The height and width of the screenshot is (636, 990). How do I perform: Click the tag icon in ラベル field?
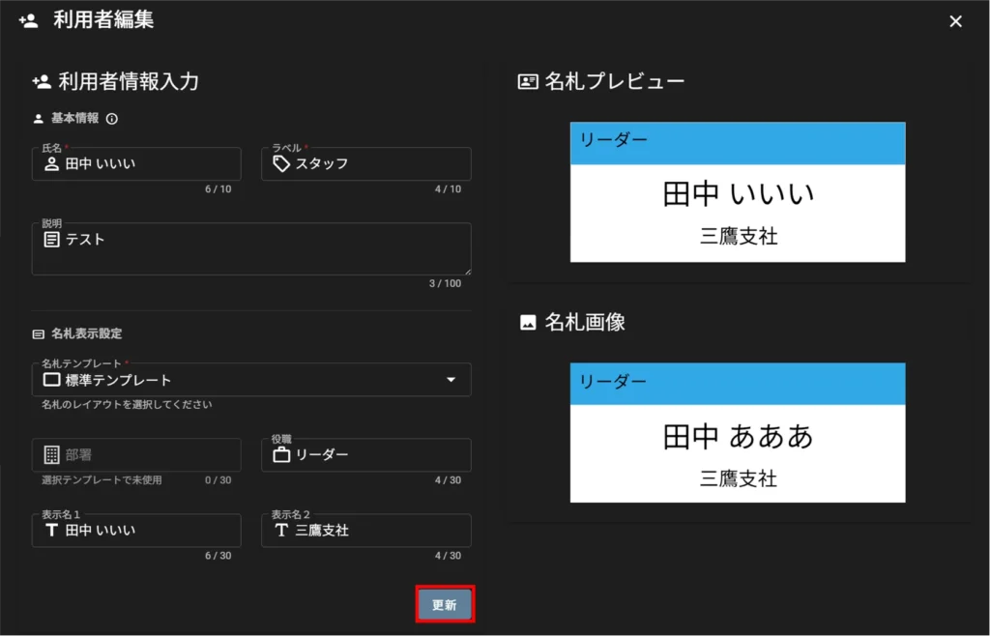[281, 164]
